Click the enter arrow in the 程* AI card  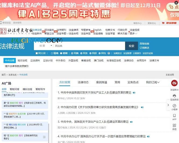tap(44, 137)
